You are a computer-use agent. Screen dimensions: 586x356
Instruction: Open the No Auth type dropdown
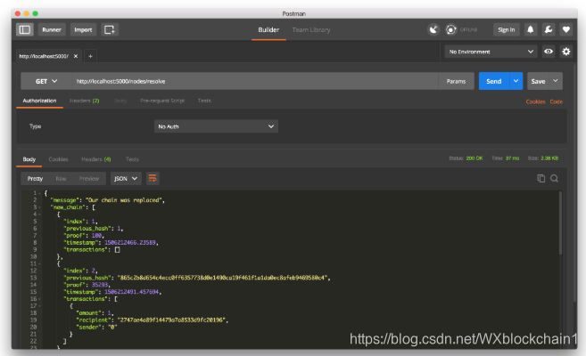pyautogui.click(x=216, y=126)
